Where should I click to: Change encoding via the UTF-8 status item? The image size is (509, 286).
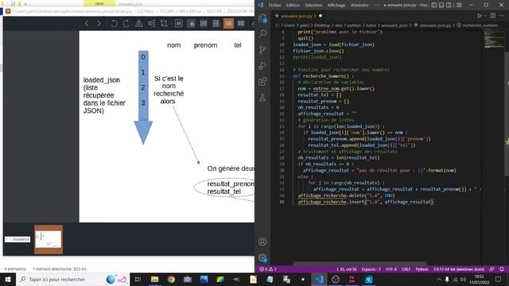pos(391,269)
